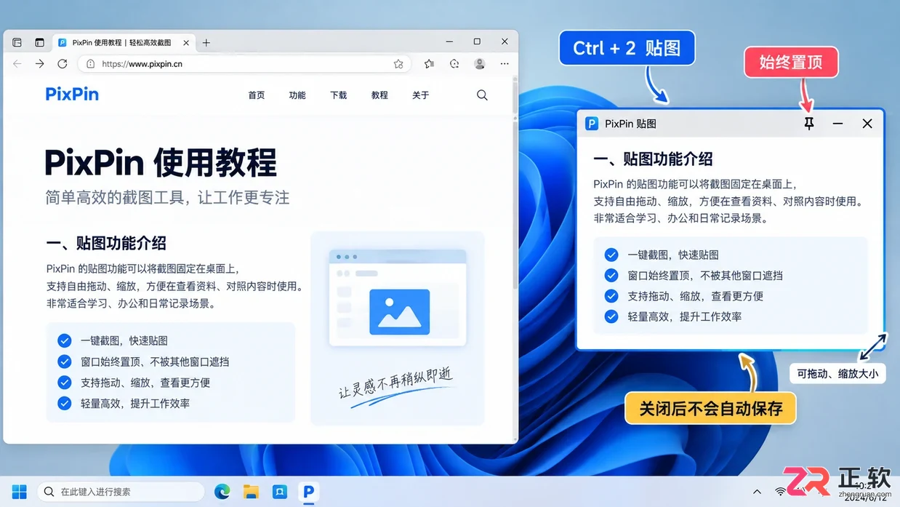Open the PixPin icon on the taskbar

coord(308,492)
